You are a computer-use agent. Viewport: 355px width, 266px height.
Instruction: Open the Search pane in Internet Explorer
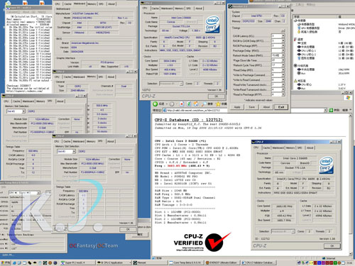(x=207, y=104)
